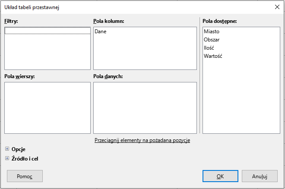Choose the Wartość field
The image size is (285, 189).
[x=213, y=56]
